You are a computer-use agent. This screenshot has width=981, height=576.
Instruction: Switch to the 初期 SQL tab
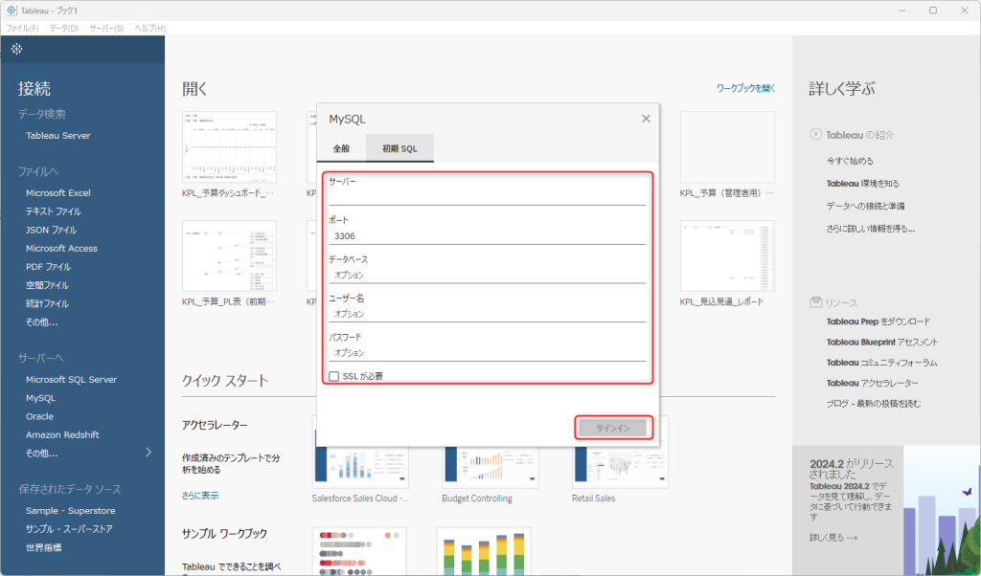tap(399, 148)
